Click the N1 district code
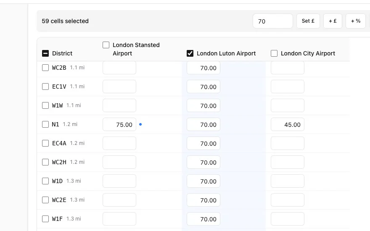Screen dimensions: 370x231 [55, 124]
